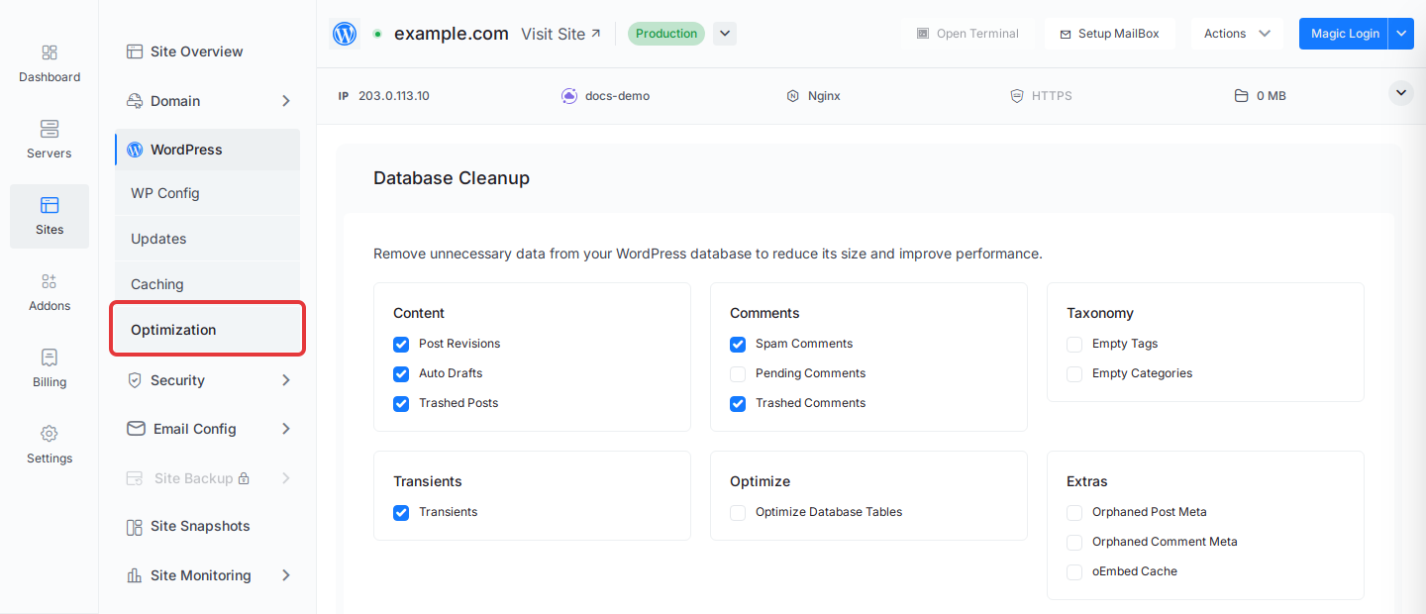Expand the Site Backup chevron
Viewport: 1426px width, 614px height.
coord(285,478)
